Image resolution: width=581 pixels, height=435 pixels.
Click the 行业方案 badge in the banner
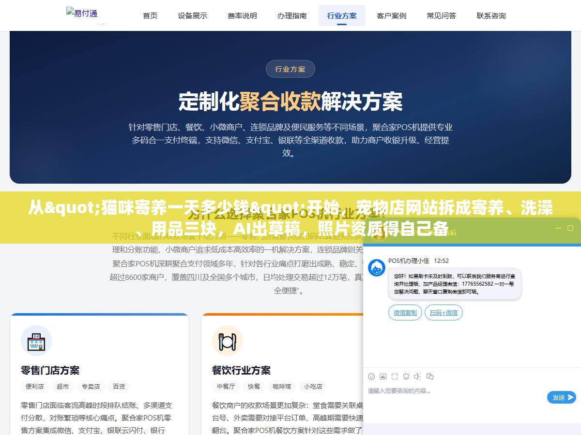(x=290, y=69)
